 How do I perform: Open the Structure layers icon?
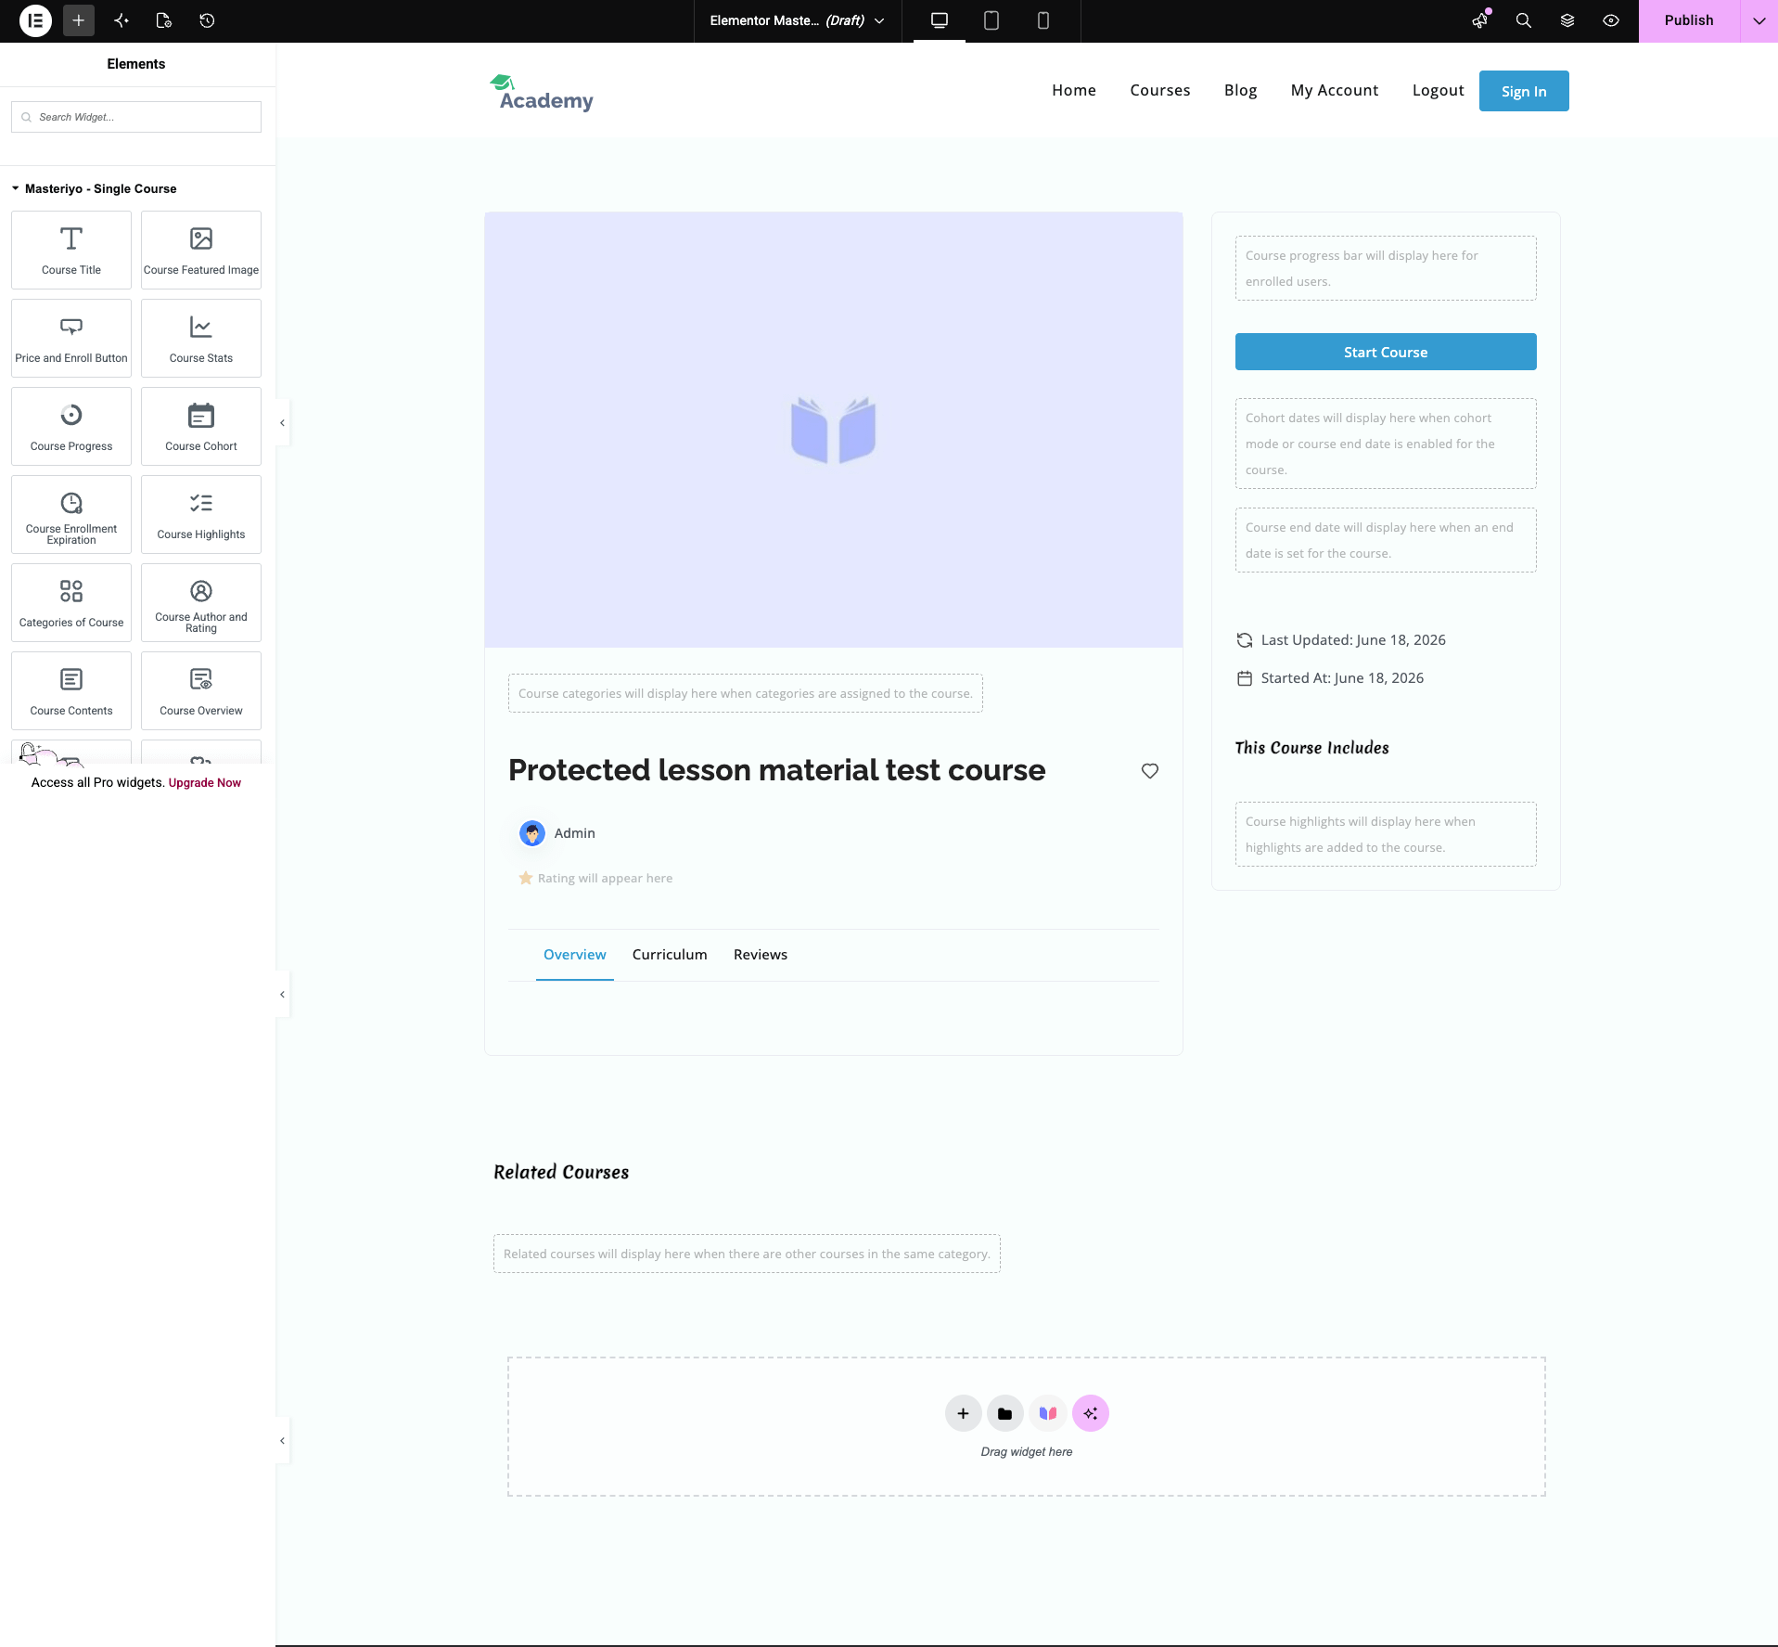click(1567, 20)
